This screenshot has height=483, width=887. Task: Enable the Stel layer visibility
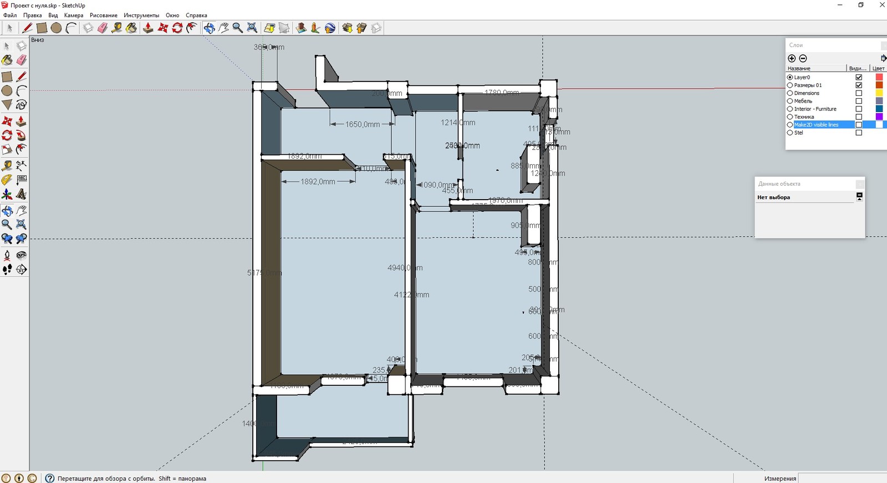pyautogui.click(x=859, y=133)
